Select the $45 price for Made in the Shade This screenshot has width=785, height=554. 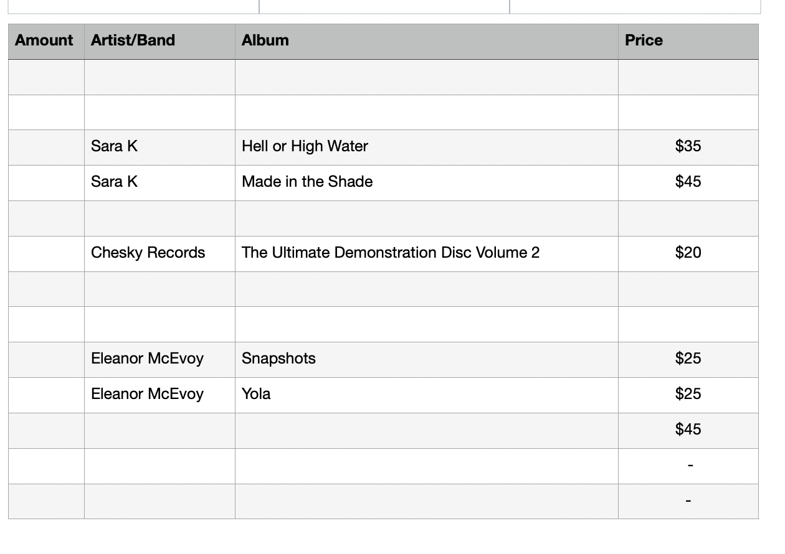tap(688, 183)
